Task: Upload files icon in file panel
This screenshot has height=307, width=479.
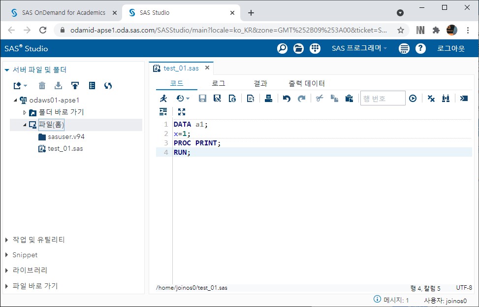Action: [75, 86]
